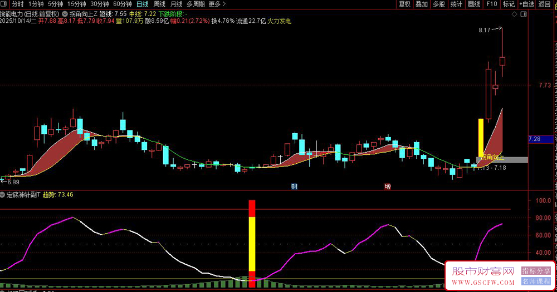The image size is (557, 292).
Task: Select the 5分钟 period tab
Action: [x=55, y=4]
